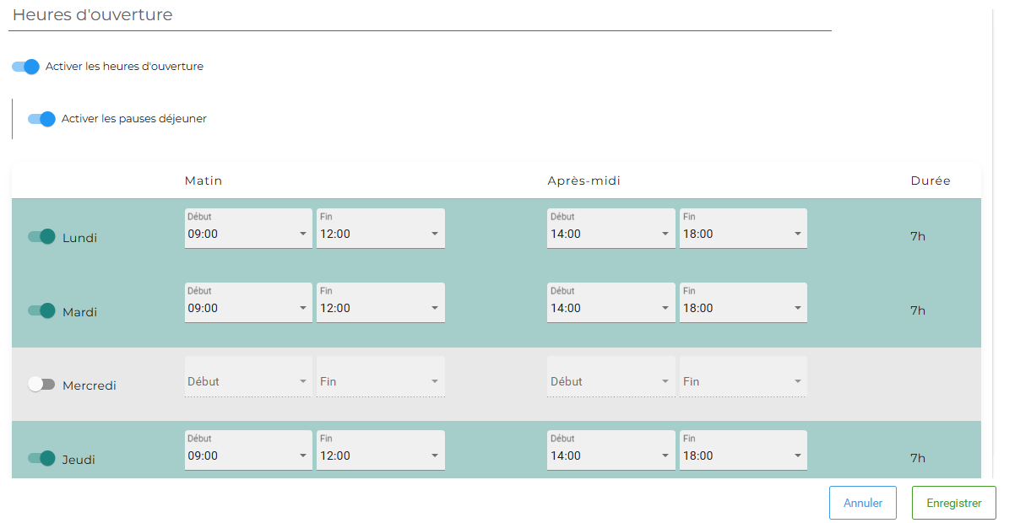The image size is (1031, 523).
Task: Open Mardi morning Fin dropdown
Action: click(x=380, y=303)
